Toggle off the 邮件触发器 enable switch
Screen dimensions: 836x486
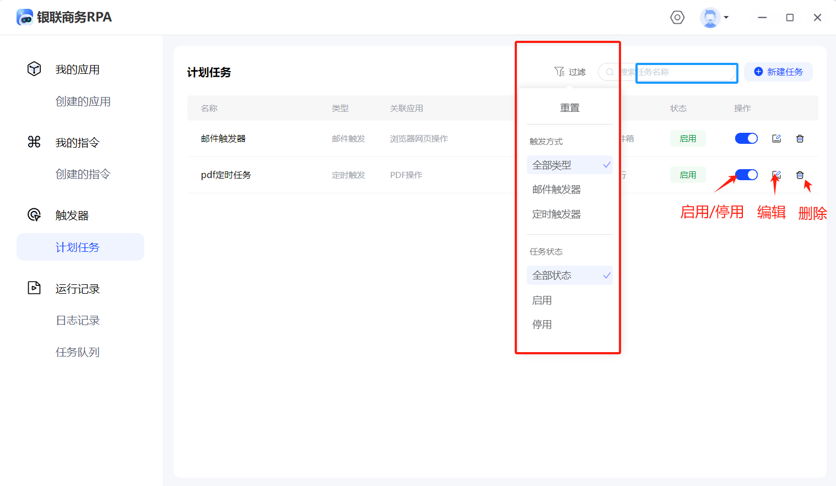(x=746, y=139)
